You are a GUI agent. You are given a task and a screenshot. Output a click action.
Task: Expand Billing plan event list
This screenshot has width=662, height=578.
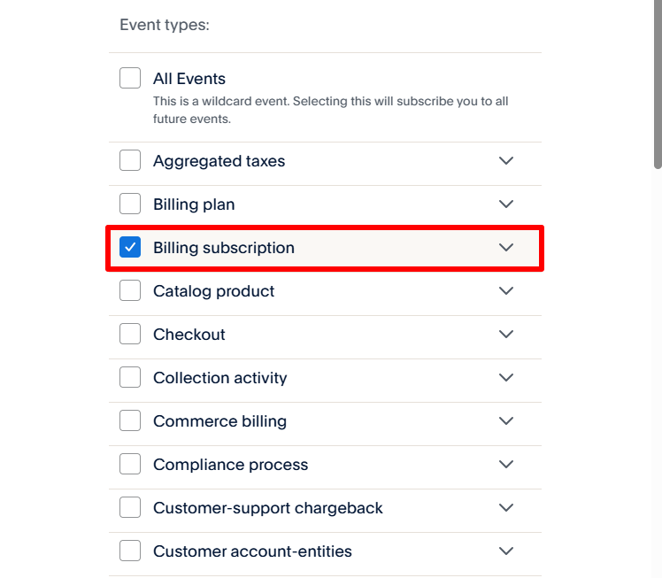[x=506, y=204]
